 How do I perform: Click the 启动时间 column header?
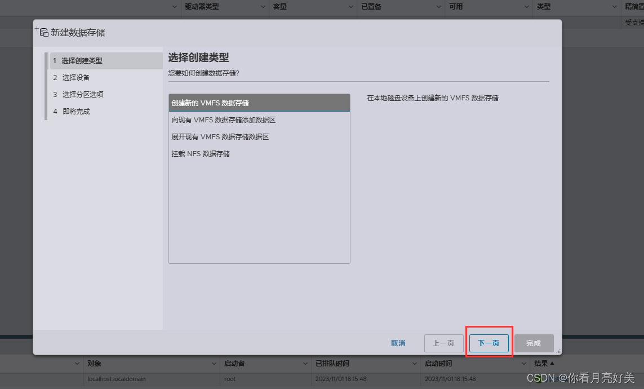coord(438,364)
